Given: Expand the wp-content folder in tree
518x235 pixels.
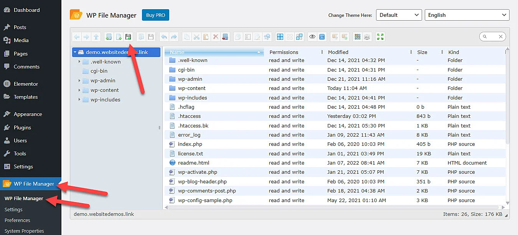Looking at the screenshot, I should 79,90.
